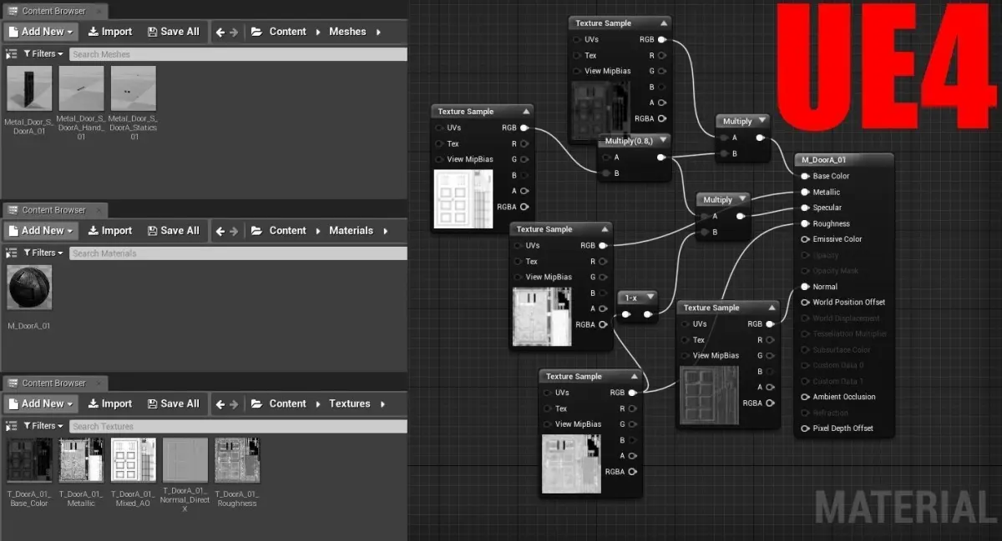Select the T_DoorA_01_Metallic texture
This screenshot has height=541, width=1002.
tap(82, 460)
